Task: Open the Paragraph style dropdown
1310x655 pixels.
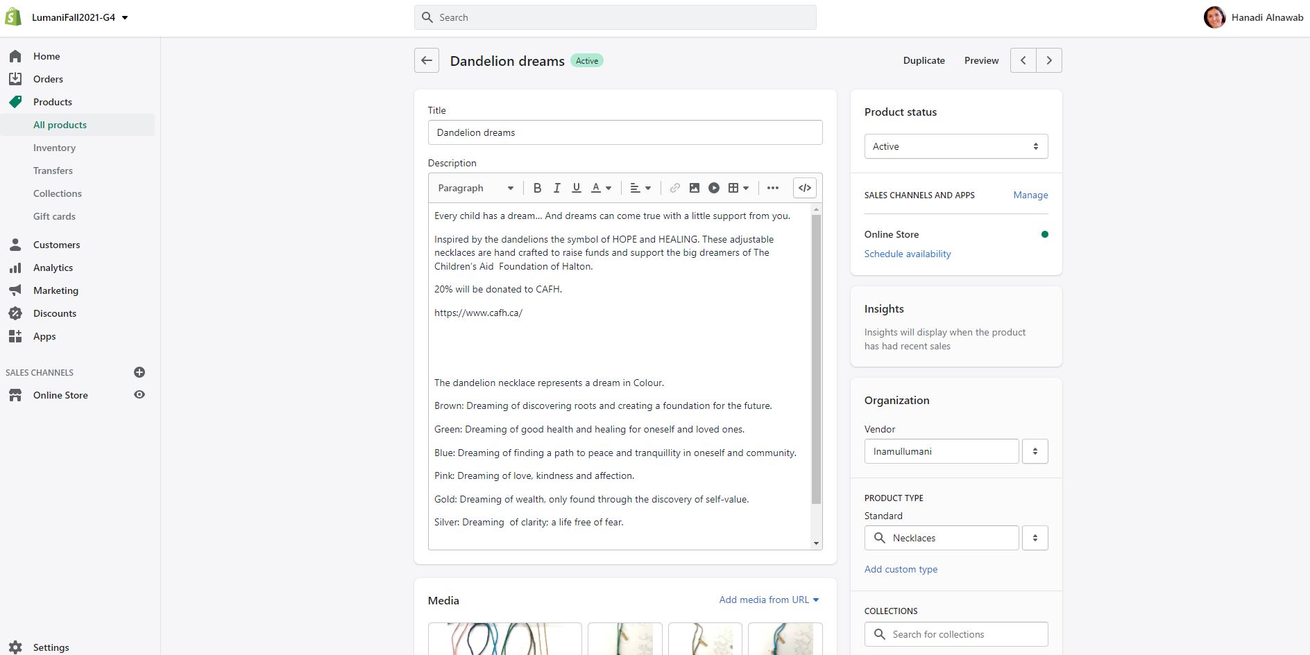Action: point(475,188)
